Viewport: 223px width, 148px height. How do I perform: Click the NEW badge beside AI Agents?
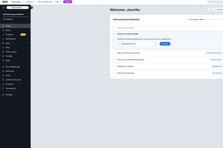point(23,35)
